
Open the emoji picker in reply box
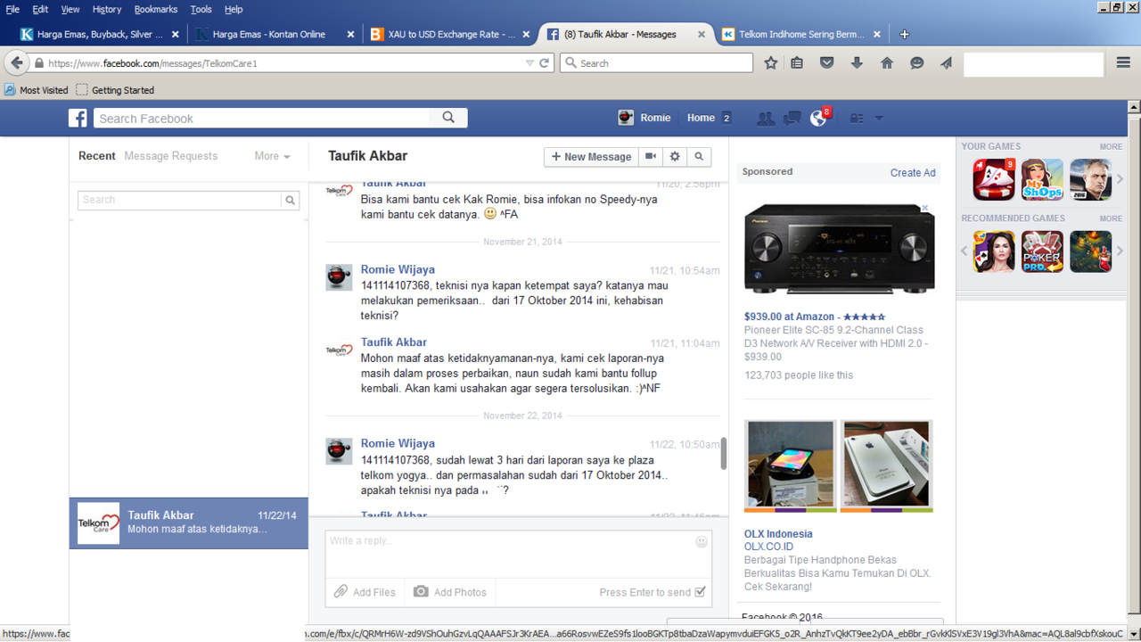(702, 541)
